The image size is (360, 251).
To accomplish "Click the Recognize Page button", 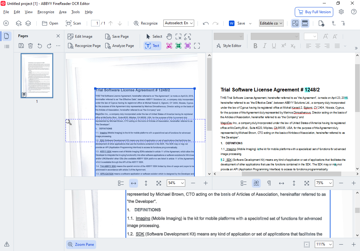I will (84, 46).
